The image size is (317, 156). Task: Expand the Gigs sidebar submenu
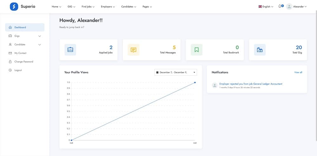[x=40, y=36]
